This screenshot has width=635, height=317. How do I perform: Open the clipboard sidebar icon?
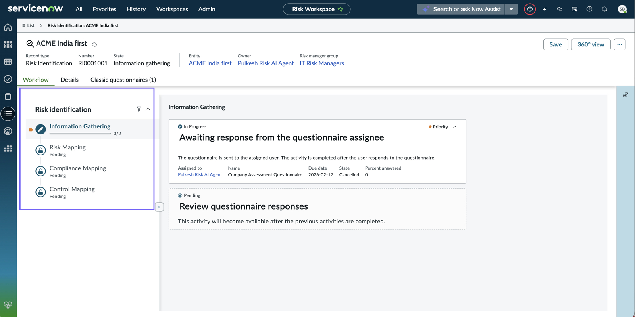8,96
